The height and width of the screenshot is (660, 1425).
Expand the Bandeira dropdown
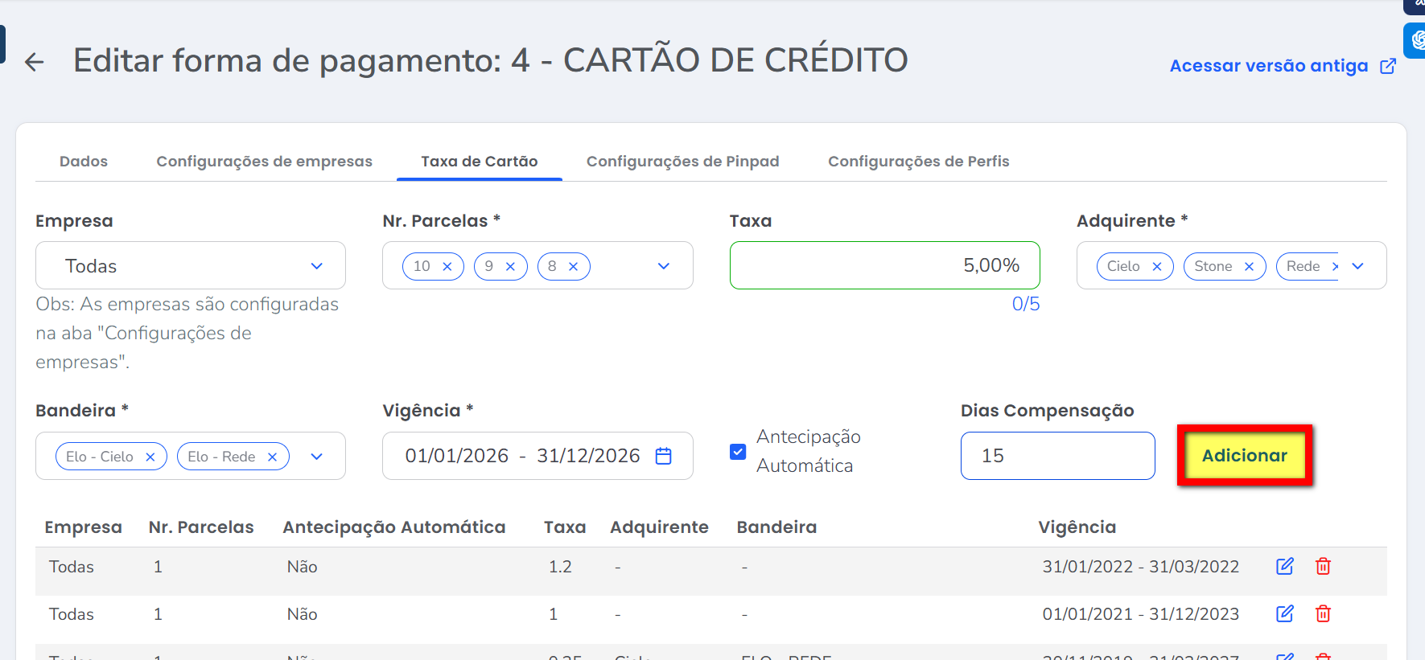(x=317, y=457)
